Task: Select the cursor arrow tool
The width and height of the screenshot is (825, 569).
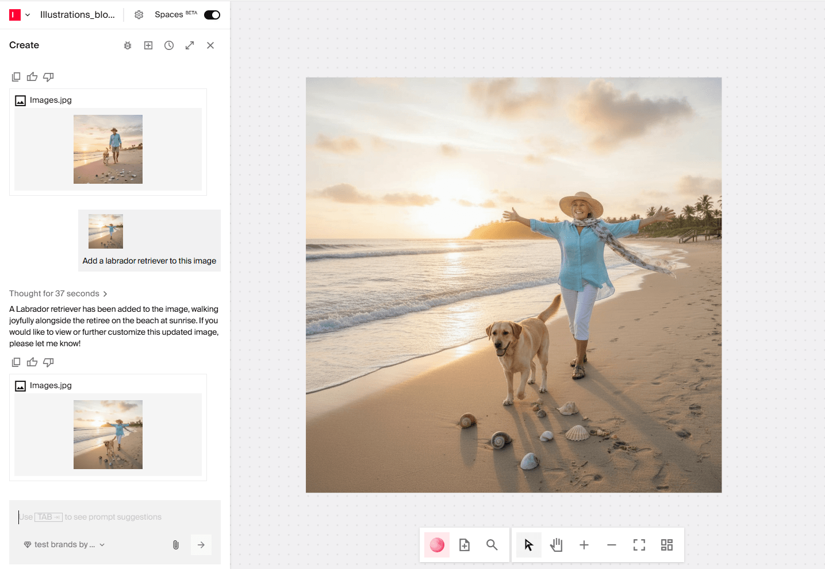Action: coord(528,545)
